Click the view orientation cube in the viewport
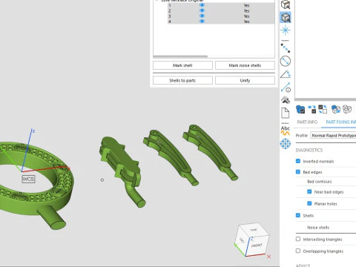 click(251, 239)
